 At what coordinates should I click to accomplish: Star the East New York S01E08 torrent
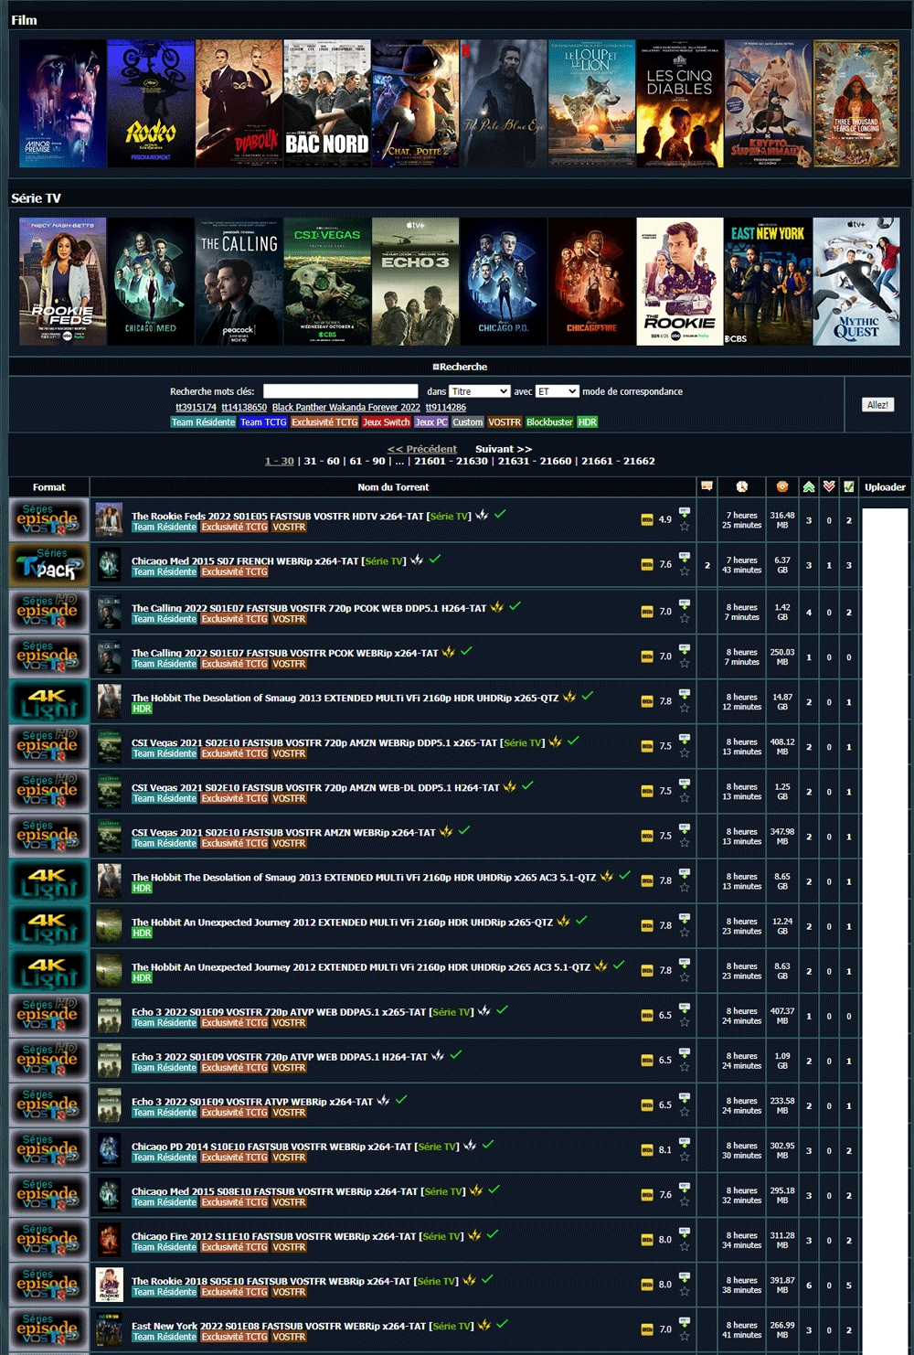click(x=685, y=1336)
